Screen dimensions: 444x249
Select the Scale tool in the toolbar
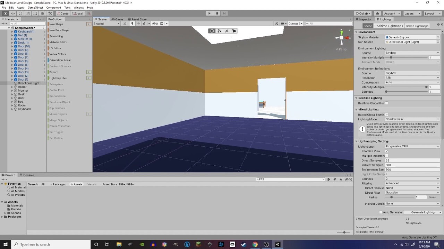point(27,13)
